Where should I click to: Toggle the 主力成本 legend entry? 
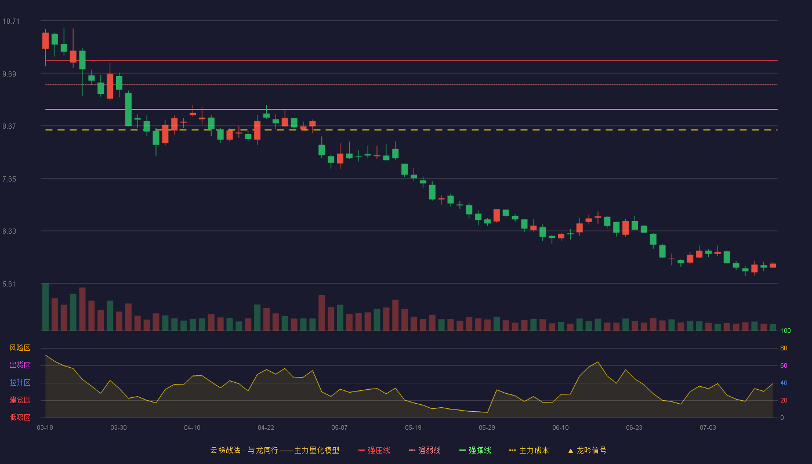(x=529, y=450)
